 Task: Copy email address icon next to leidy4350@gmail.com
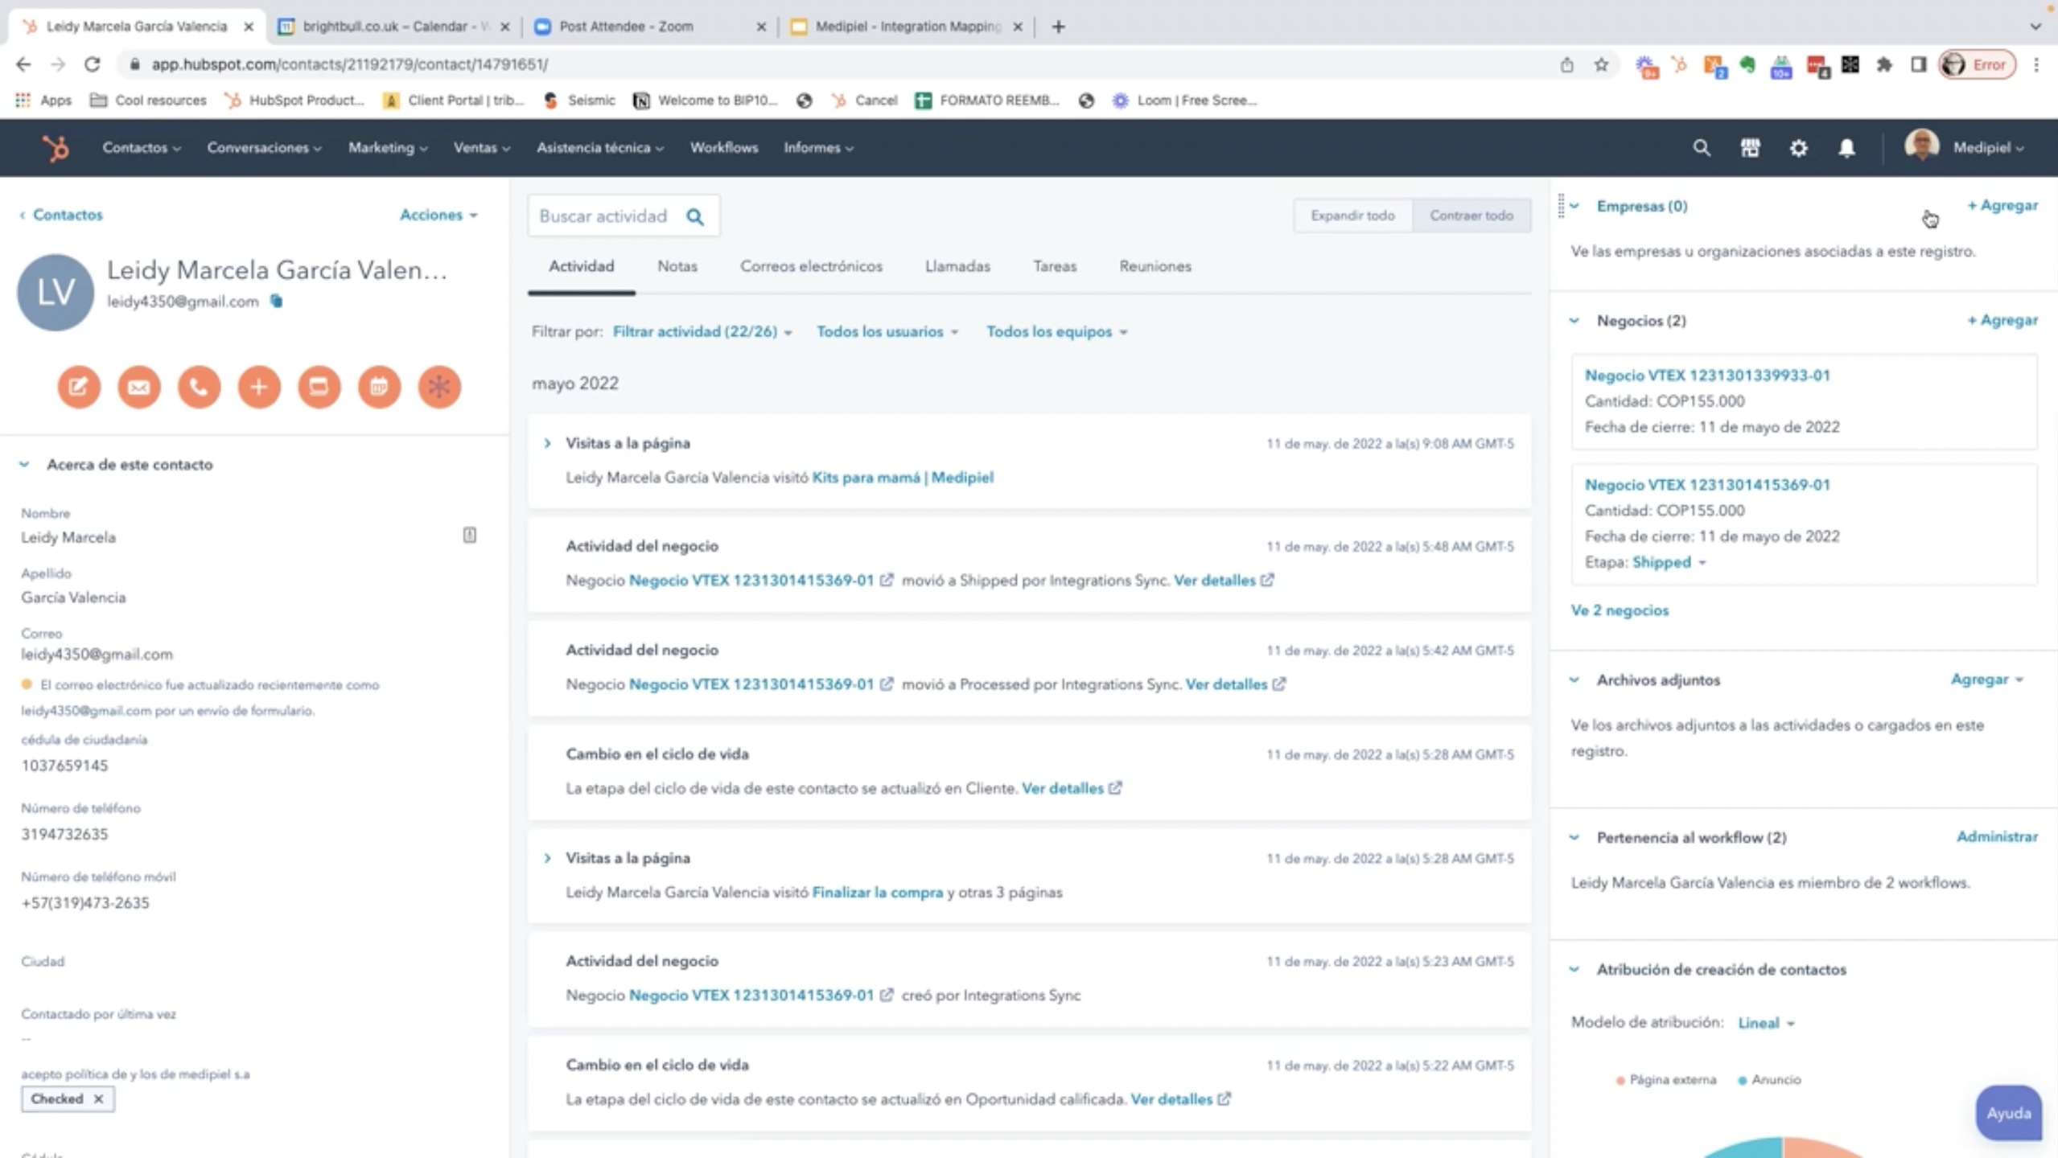point(276,301)
